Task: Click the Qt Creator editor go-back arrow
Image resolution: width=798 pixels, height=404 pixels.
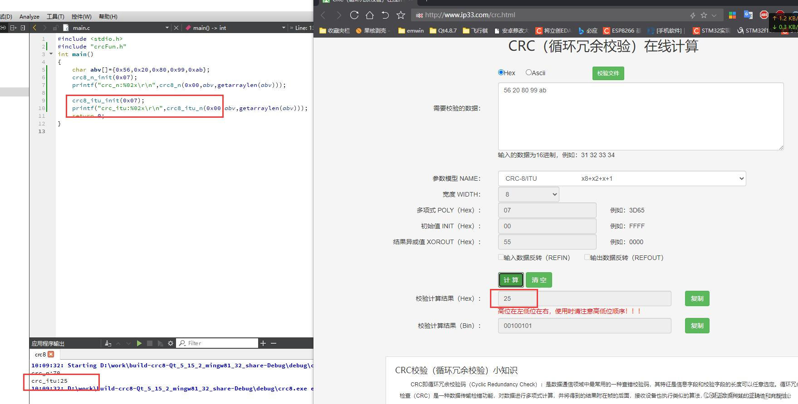Action: 34,28
